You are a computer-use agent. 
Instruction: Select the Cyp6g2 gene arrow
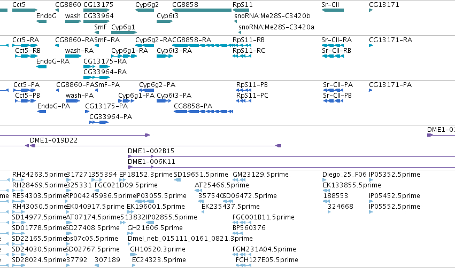(x=144, y=10)
